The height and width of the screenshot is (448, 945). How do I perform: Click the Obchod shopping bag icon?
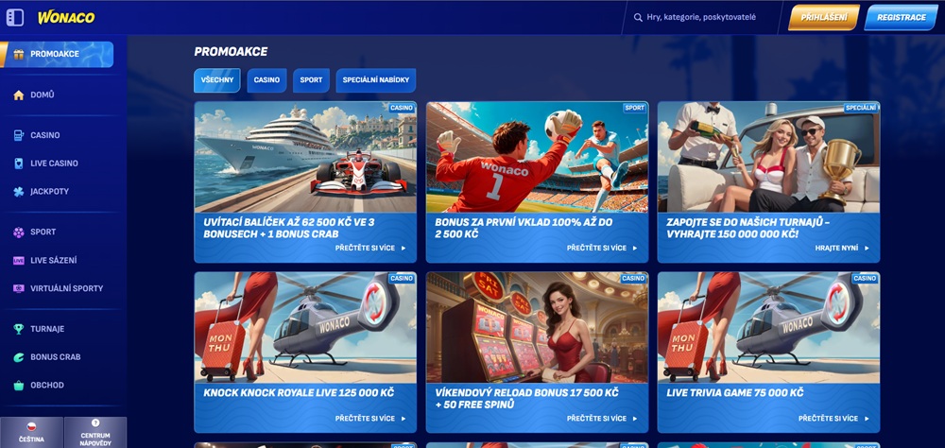(19, 385)
